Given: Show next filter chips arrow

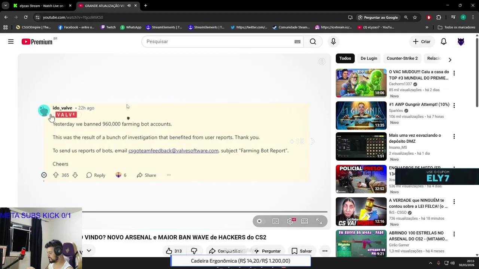Looking at the screenshot, I should coord(450,60).
